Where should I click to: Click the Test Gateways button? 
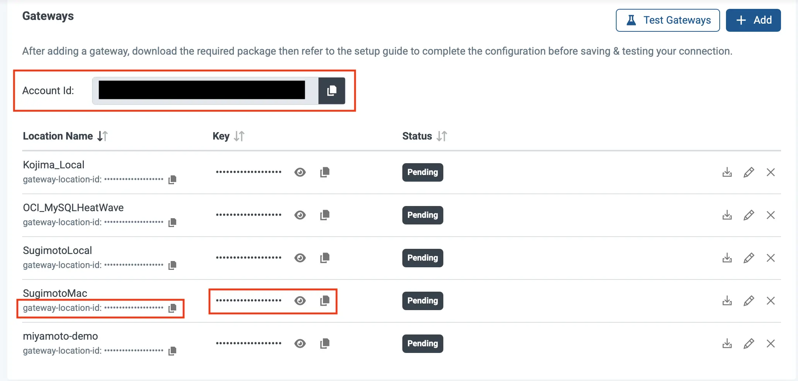tap(668, 20)
